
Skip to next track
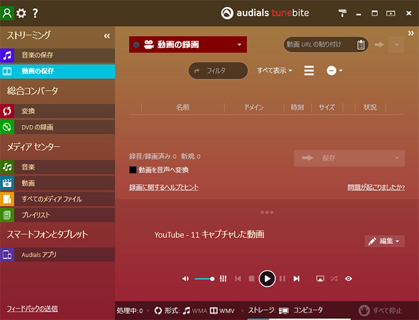point(297,279)
